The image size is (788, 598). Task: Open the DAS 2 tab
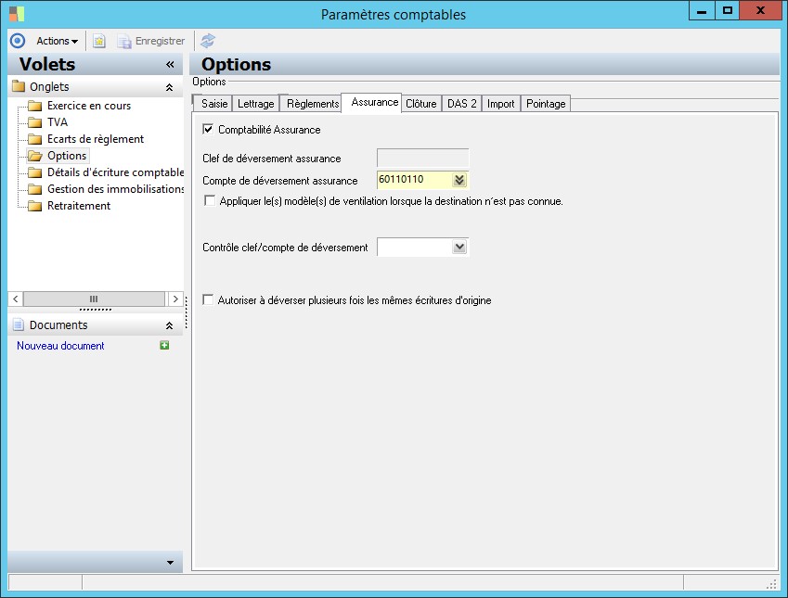click(x=462, y=104)
